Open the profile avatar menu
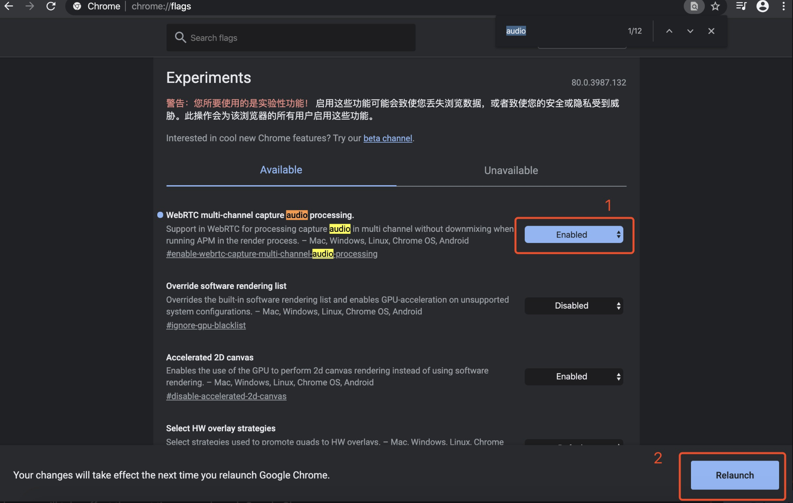Screen dimensions: 793x503 (x=762, y=6)
